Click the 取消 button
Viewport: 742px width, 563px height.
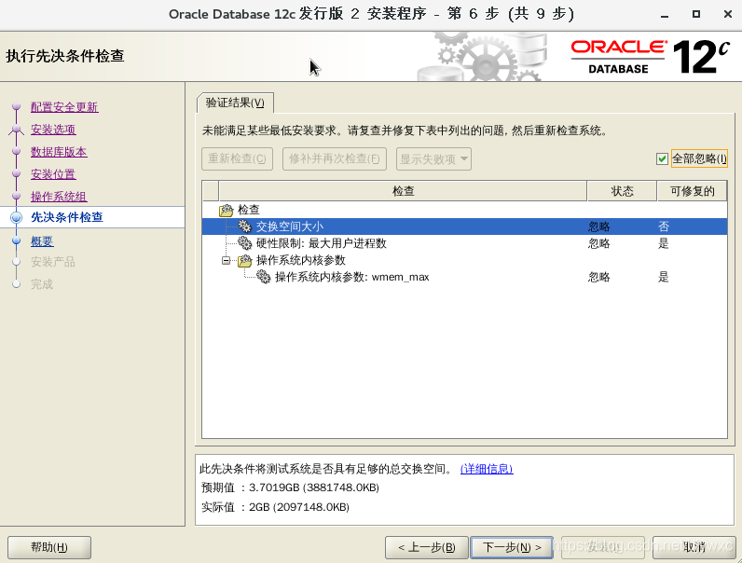(x=694, y=547)
